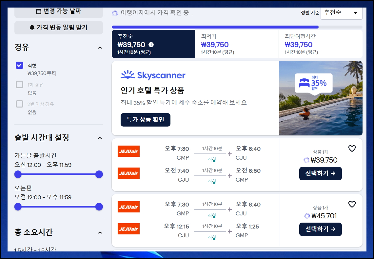The image size is (374, 259).
Task: Click the calendar icon for 변경 가능 날짜
Action: pos(39,11)
